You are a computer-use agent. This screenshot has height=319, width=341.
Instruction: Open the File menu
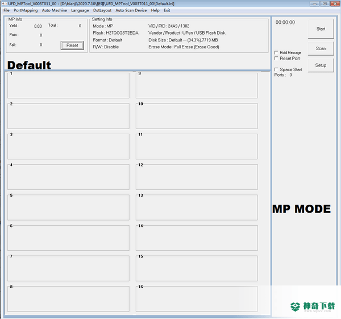pyautogui.click(x=6, y=10)
